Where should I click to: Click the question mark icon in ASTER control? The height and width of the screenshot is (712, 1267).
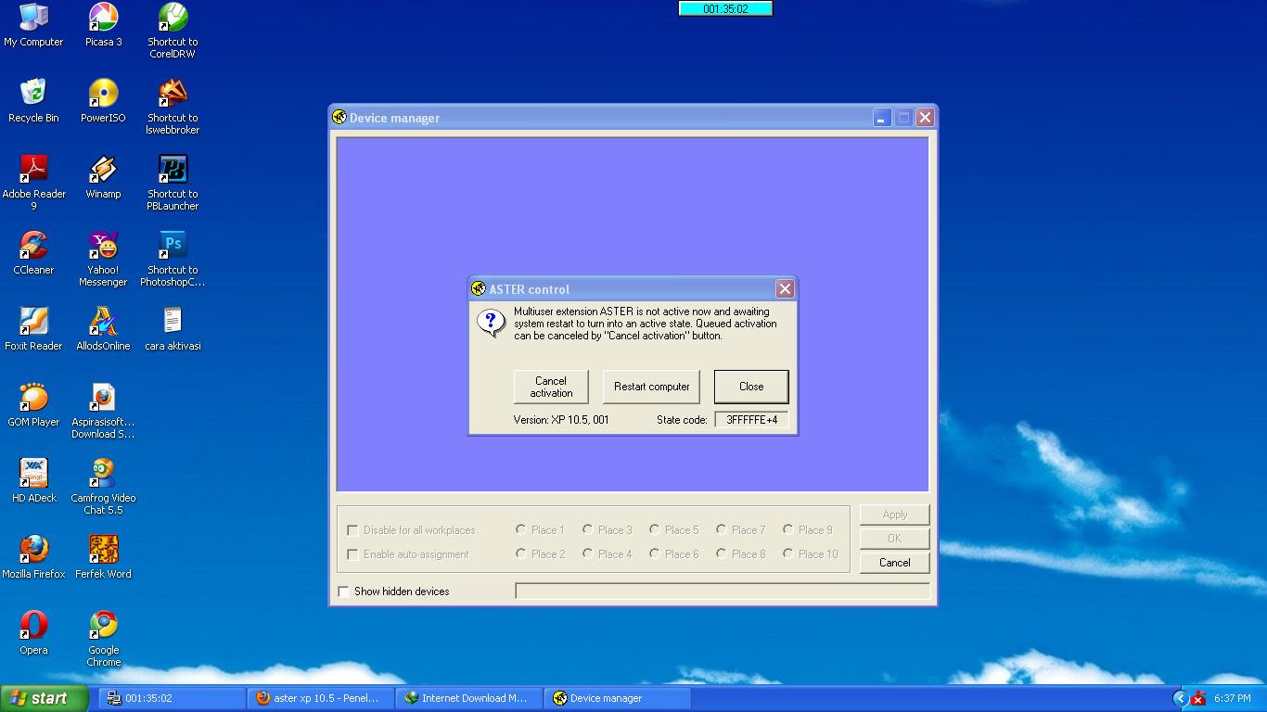(490, 323)
